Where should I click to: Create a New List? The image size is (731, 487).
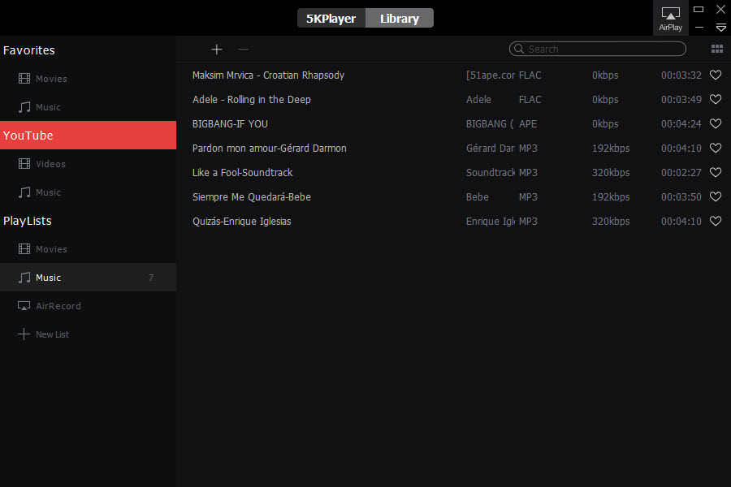pyautogui.click(x=88, y=334)
